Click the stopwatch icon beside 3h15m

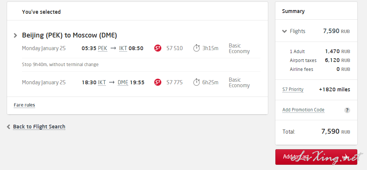196,48
